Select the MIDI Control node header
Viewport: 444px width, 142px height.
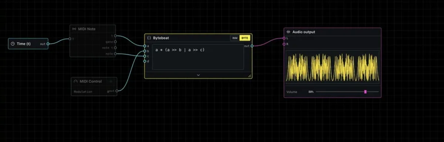(x=94, y=81)
